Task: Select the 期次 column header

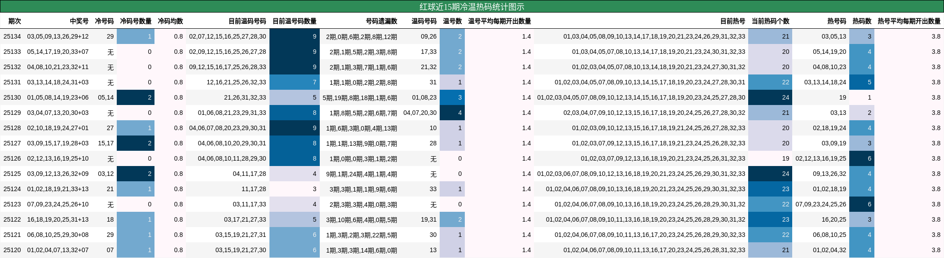Action: [14, 21]
